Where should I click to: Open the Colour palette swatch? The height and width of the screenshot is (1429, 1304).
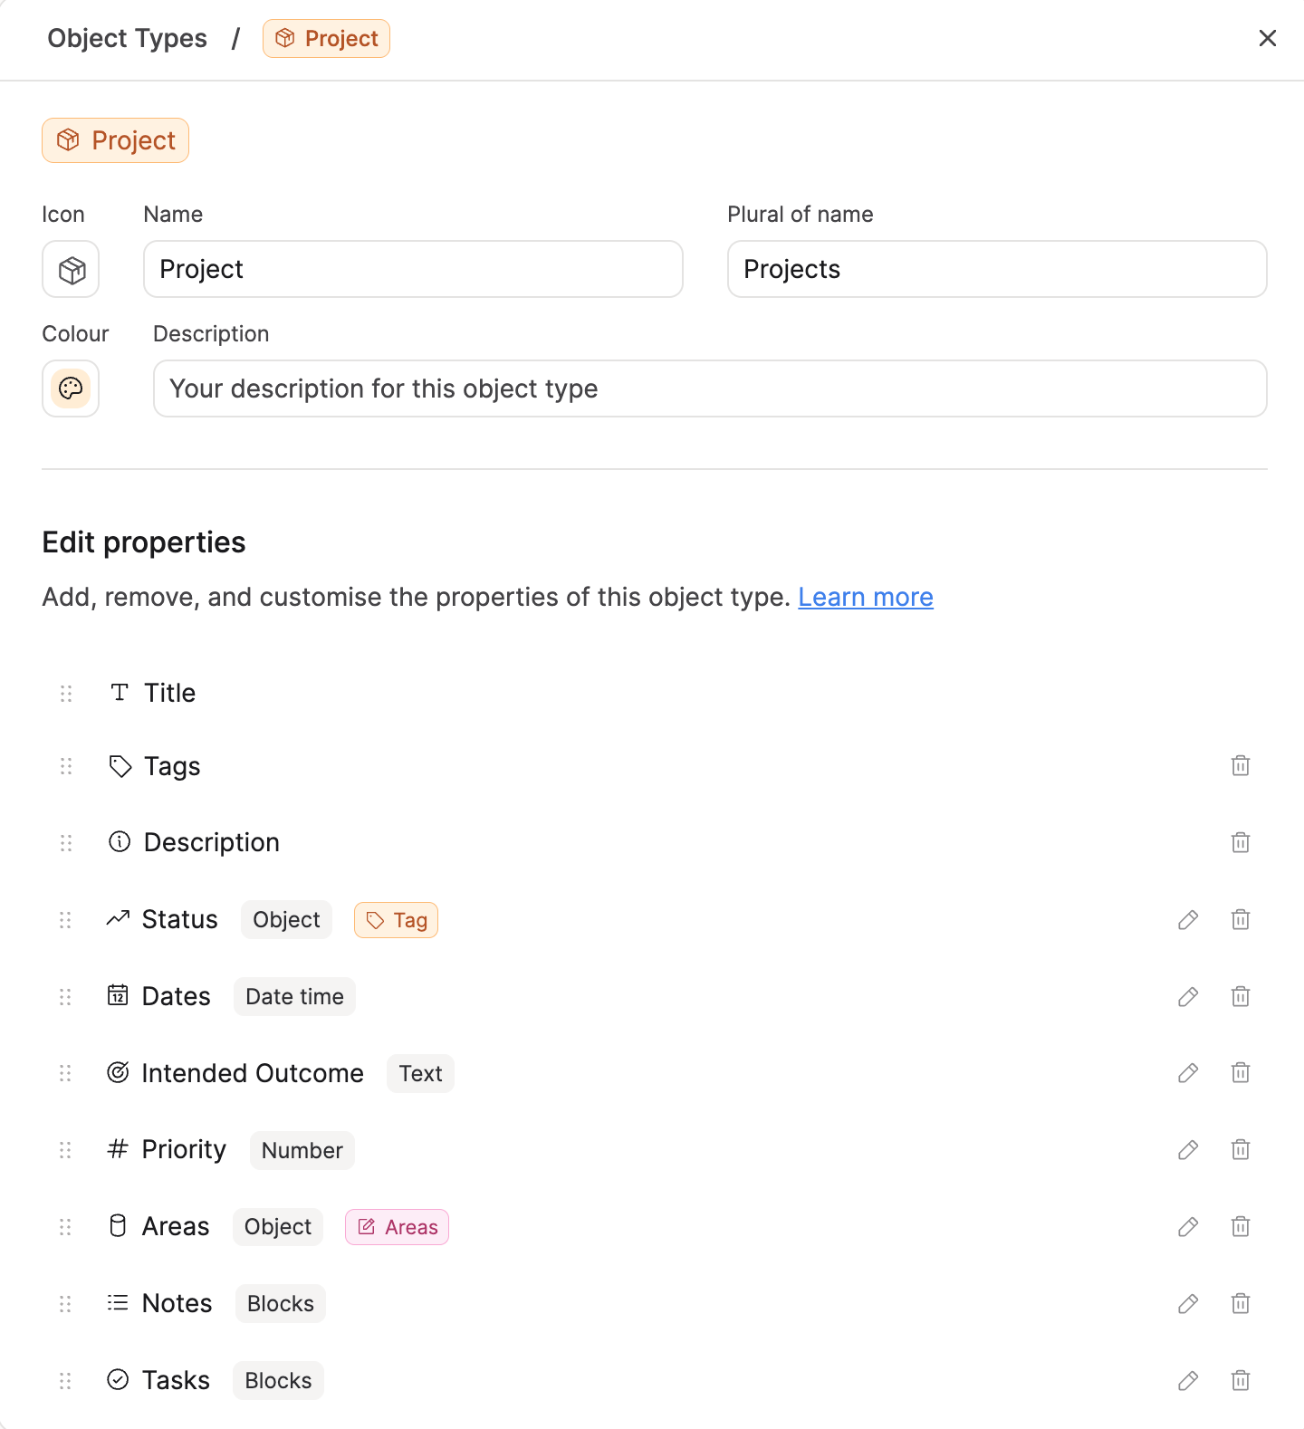click(71, 388)
